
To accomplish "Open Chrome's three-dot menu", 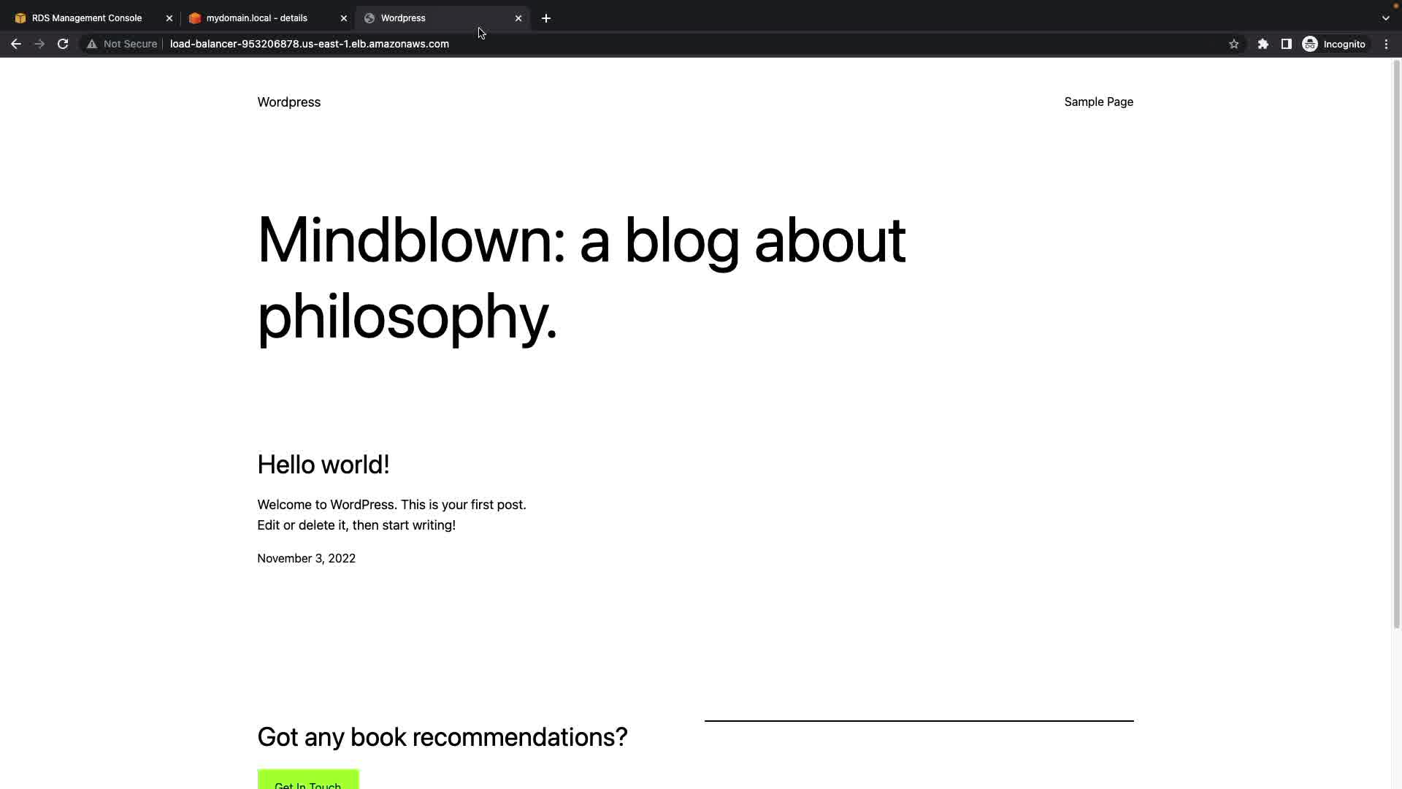I will tap(1387, 44).
